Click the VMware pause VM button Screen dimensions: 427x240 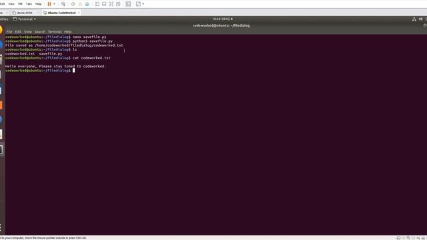pyautogui.click(x=49, y=4)
